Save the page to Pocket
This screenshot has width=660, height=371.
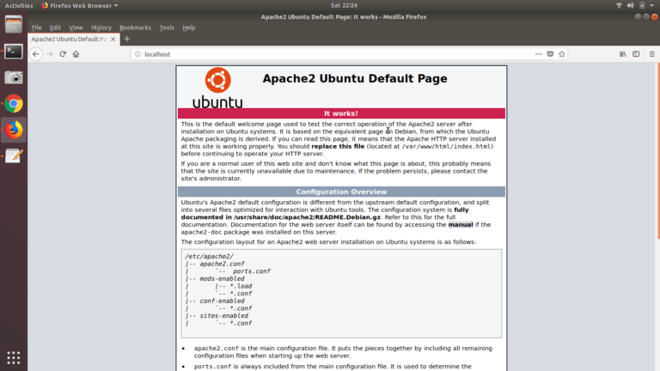click(x=550, y=54)
